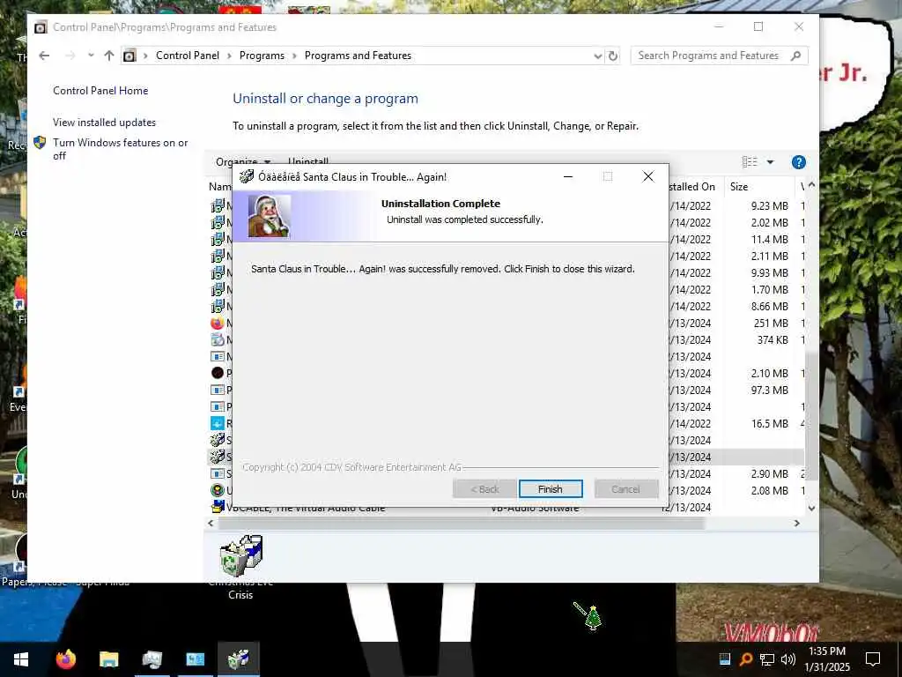The image size is (902, 677).
Task: Open the volume tray icon
Action: click(x=788, y=659)
